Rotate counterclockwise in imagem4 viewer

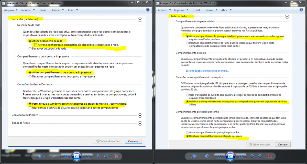click(x=98, y=156)
